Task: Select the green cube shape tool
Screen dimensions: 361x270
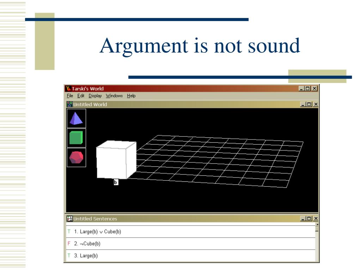Action: [76, 138]
